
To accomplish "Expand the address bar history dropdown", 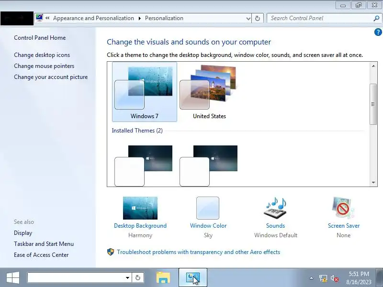I will (x=248, y=18).
